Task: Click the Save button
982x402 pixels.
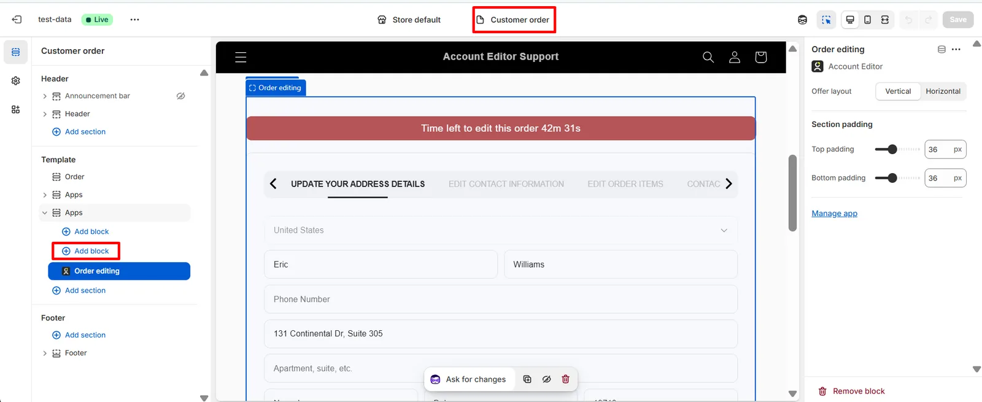Action: point(958,20)
